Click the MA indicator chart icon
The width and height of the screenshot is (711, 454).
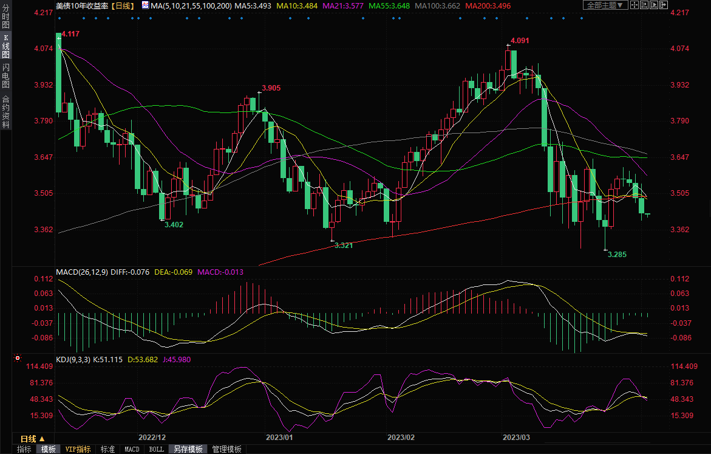click(145, 5)
